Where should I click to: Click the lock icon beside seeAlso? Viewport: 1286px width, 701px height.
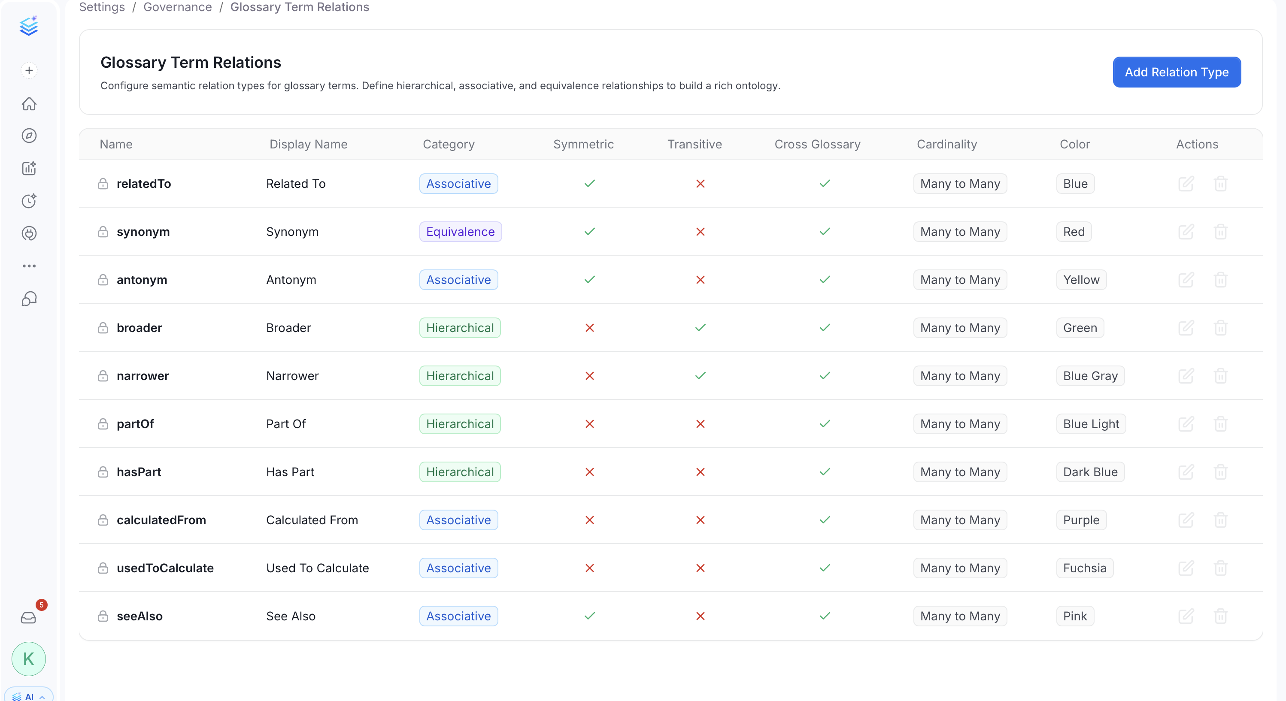click(x=103, y=616)
